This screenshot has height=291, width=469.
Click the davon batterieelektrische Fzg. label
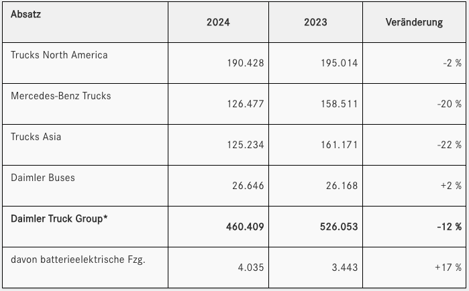(x=79, y=259)
